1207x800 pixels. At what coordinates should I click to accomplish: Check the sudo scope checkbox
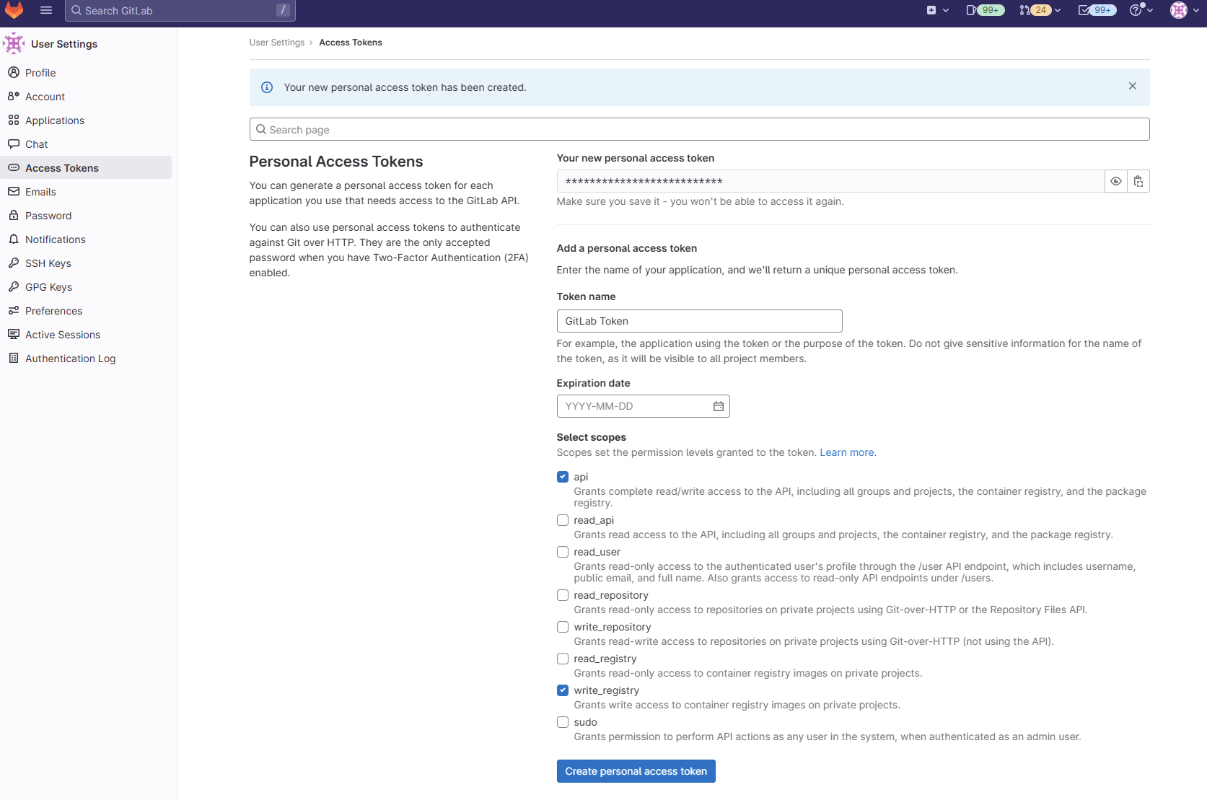pyautogui.click(x=562, y=722)
